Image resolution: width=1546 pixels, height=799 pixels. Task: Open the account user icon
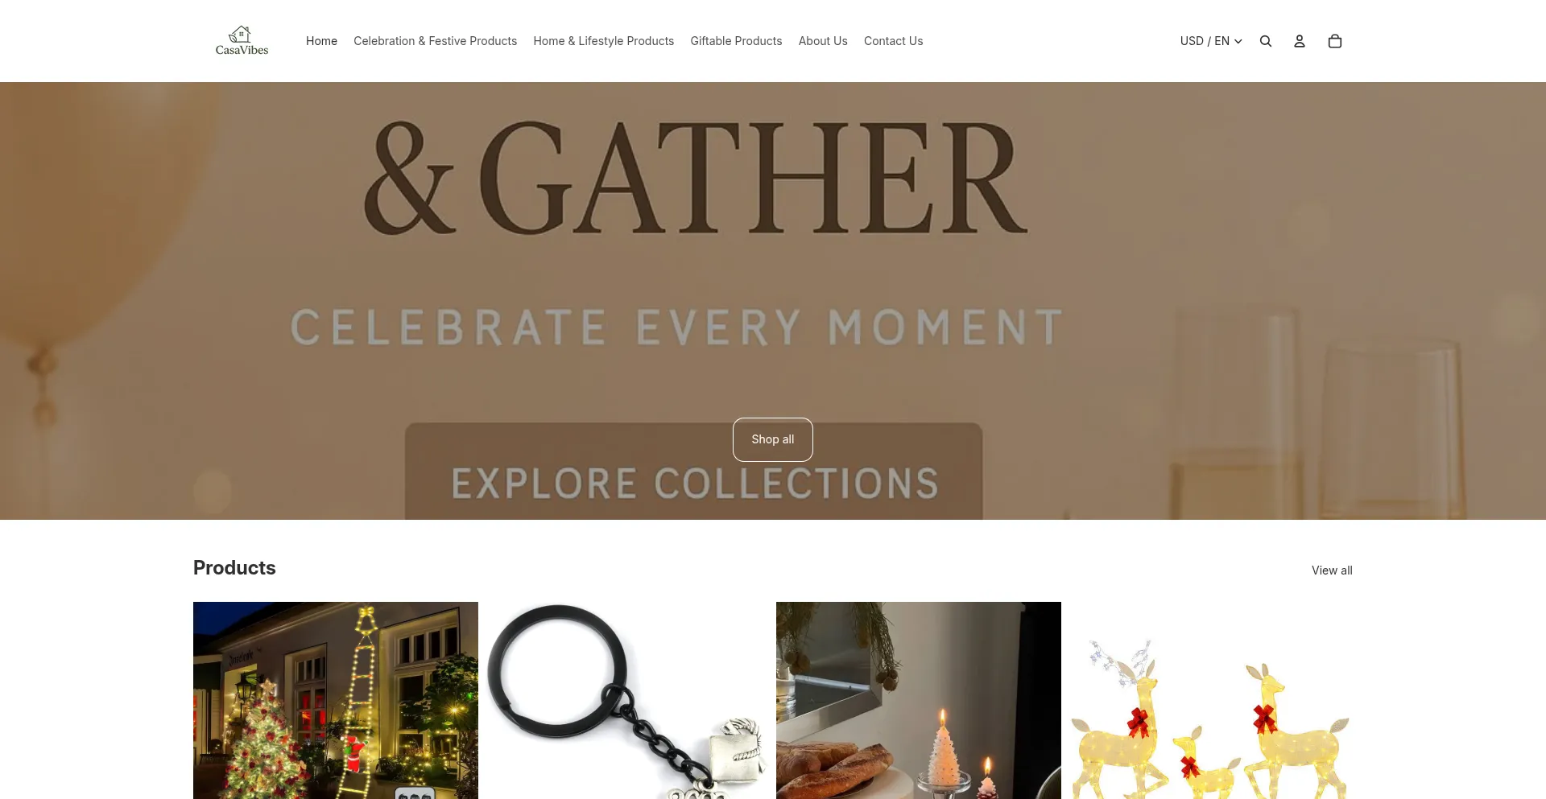click(x=1300, y=41)
